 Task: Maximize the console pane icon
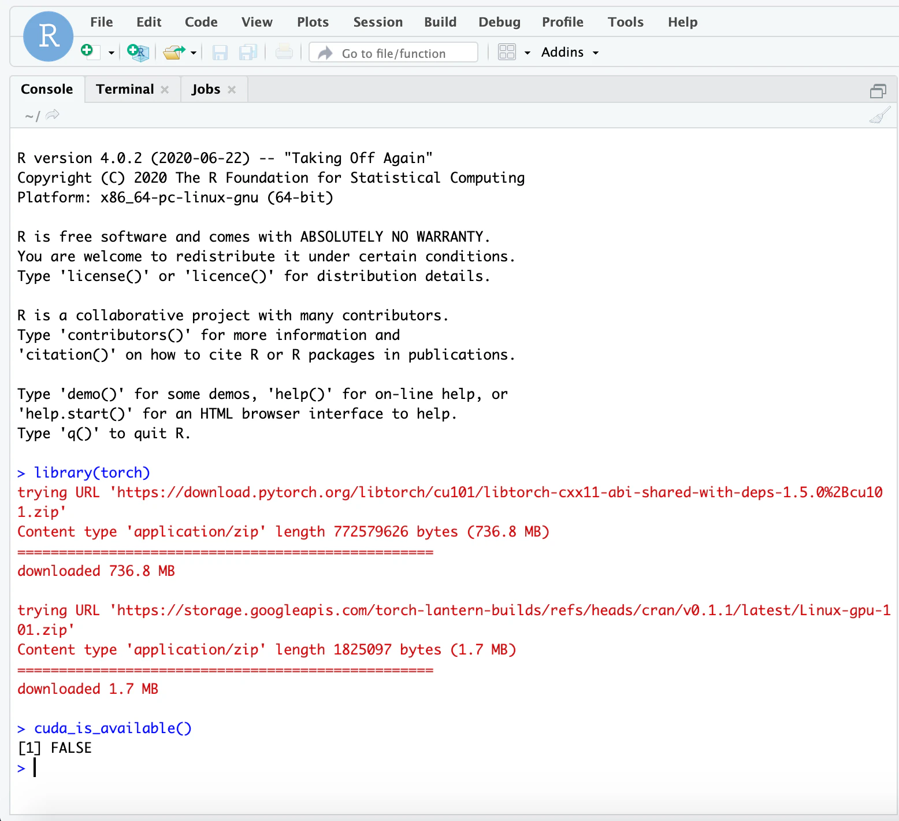878,91
